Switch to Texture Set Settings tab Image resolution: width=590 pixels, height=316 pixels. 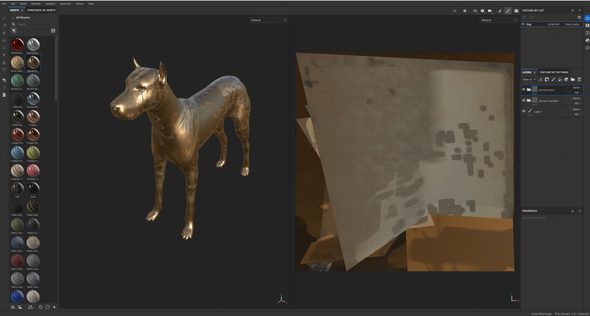coord(554,72)
